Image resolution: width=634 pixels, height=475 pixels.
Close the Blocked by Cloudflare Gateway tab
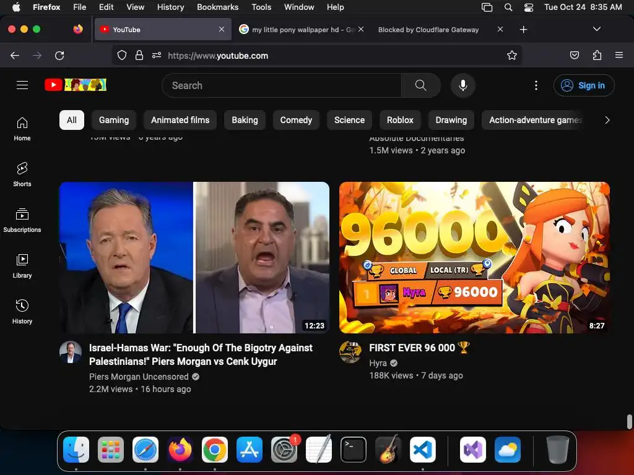pos(500,29)
